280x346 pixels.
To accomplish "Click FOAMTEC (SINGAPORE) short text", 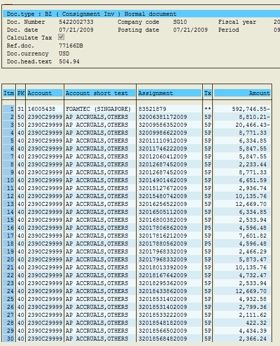I will pyautogui.click(x=98, y=109).
